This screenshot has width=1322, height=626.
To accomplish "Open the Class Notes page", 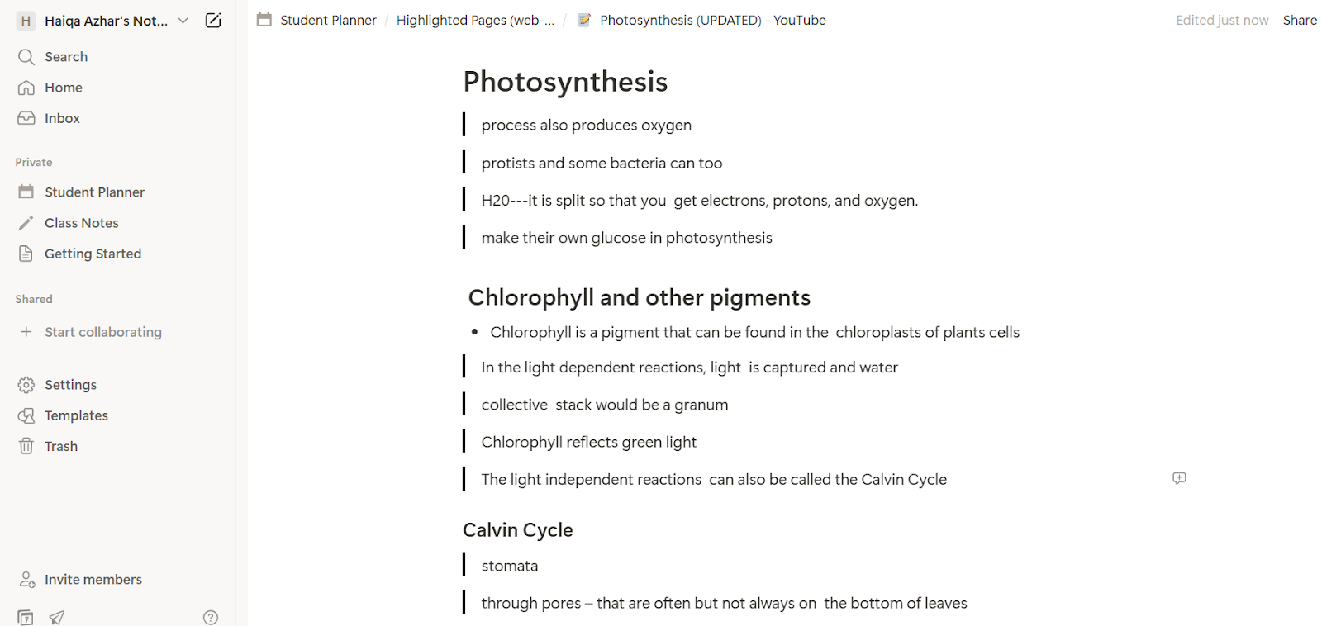I will [x=82, y=222].
